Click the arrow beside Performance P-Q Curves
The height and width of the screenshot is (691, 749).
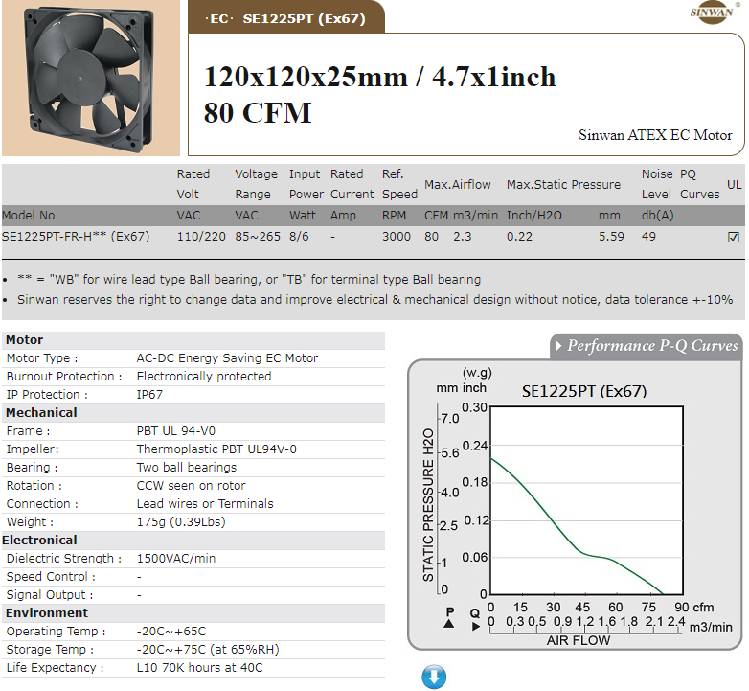(x=557, y=345)
